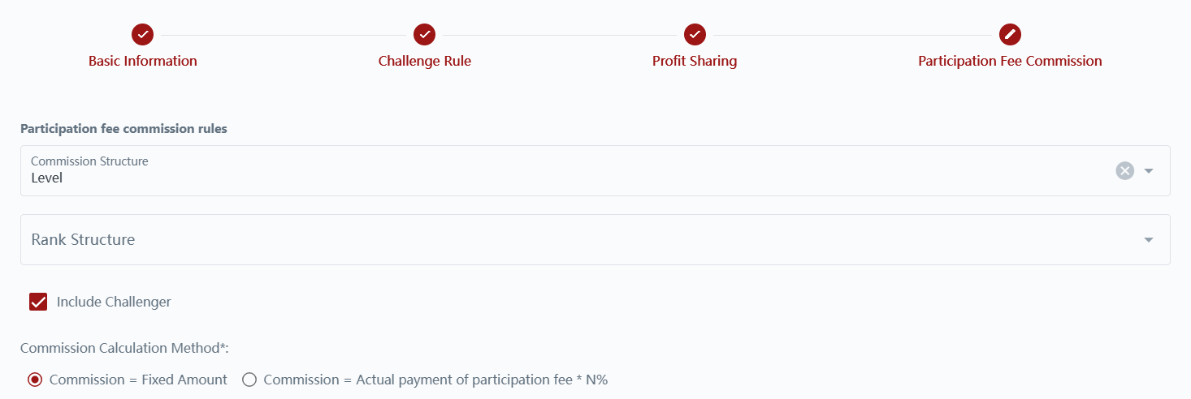The height and width of the screenshot is (399, 1191).
Task: Clear the Commission Structure selection with the X icon
Action: 1124,170
